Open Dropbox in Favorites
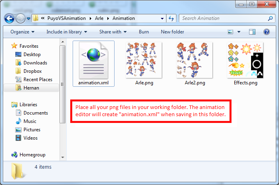The height and width of the screenshot is (185, 279). click(33, 71)
